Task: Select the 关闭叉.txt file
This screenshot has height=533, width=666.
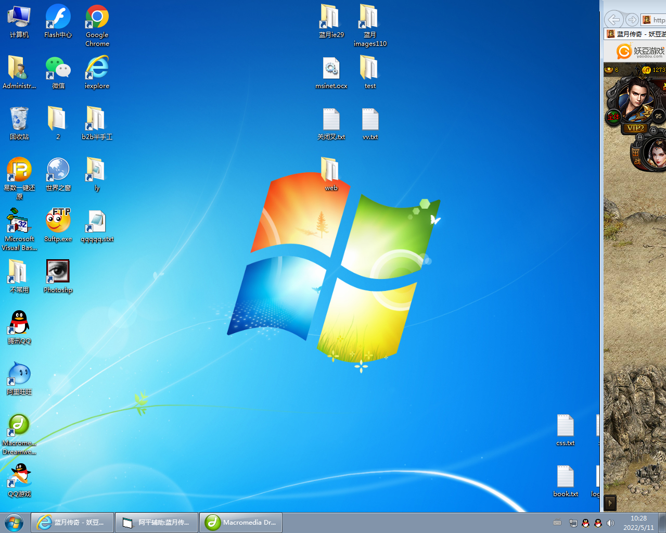Action: (x=331, y=123)
